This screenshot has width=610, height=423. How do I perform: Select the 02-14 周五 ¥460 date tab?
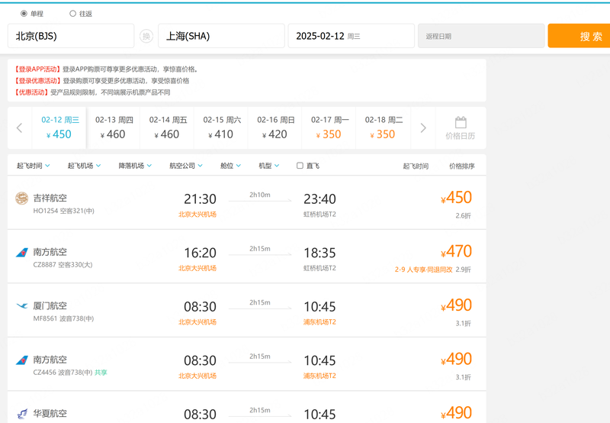pyautogui.click(x=167, y=128)
